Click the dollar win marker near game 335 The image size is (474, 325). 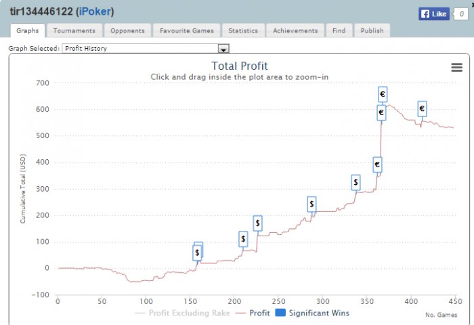point(355,182)
